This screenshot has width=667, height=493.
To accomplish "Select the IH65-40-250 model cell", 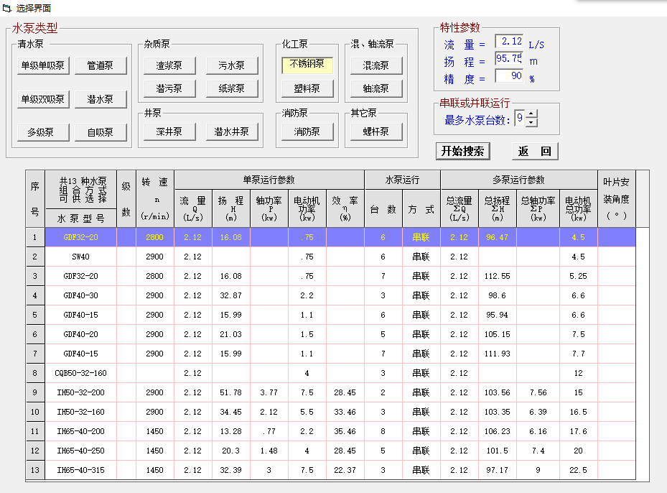I will 81,451.
